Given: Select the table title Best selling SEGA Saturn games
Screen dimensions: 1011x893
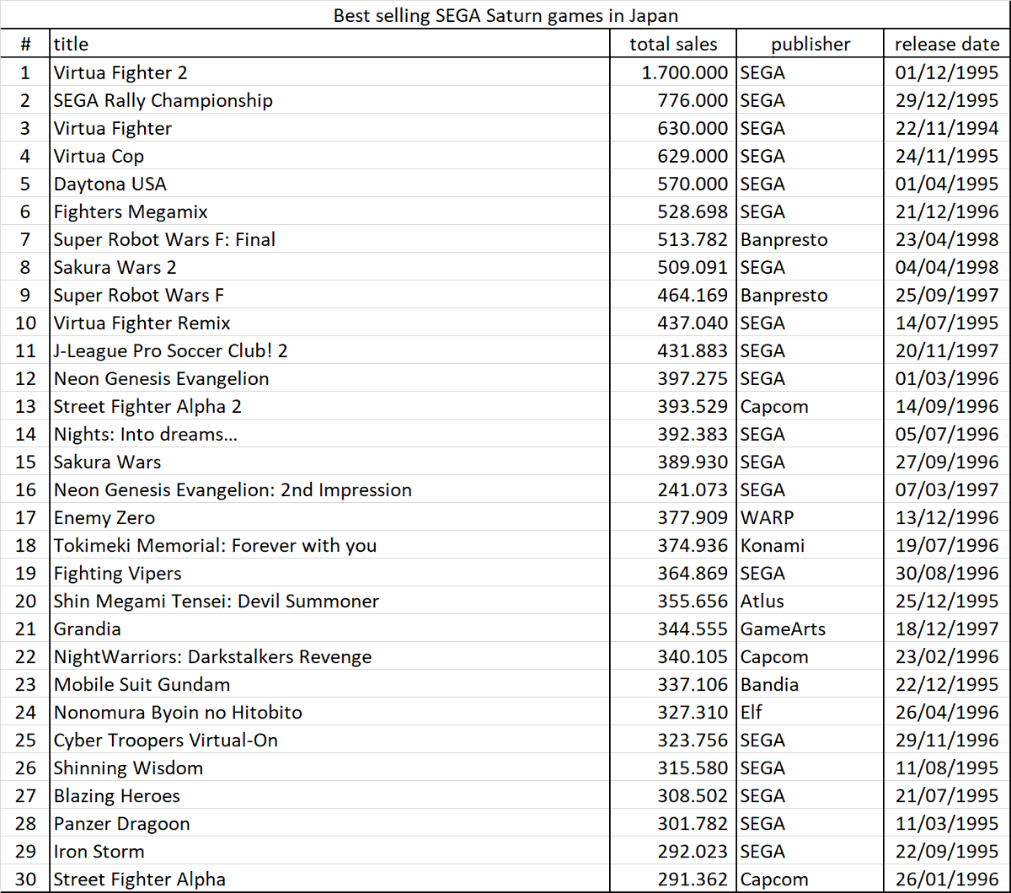Looking at the screenshot, I should point(505,14).
